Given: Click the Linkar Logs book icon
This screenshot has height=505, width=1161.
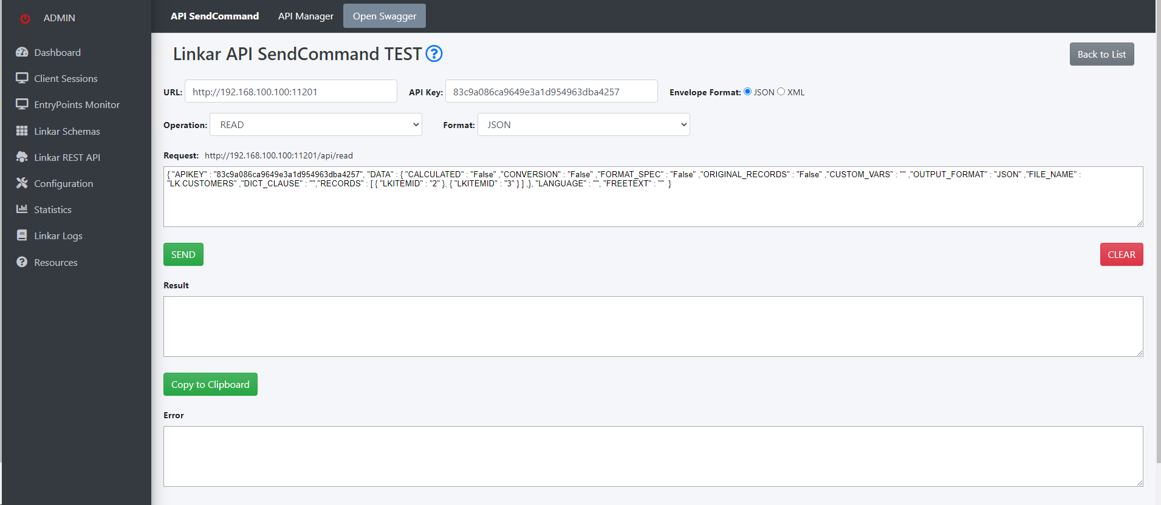Looking at the screenshot, I should point(22,236).
